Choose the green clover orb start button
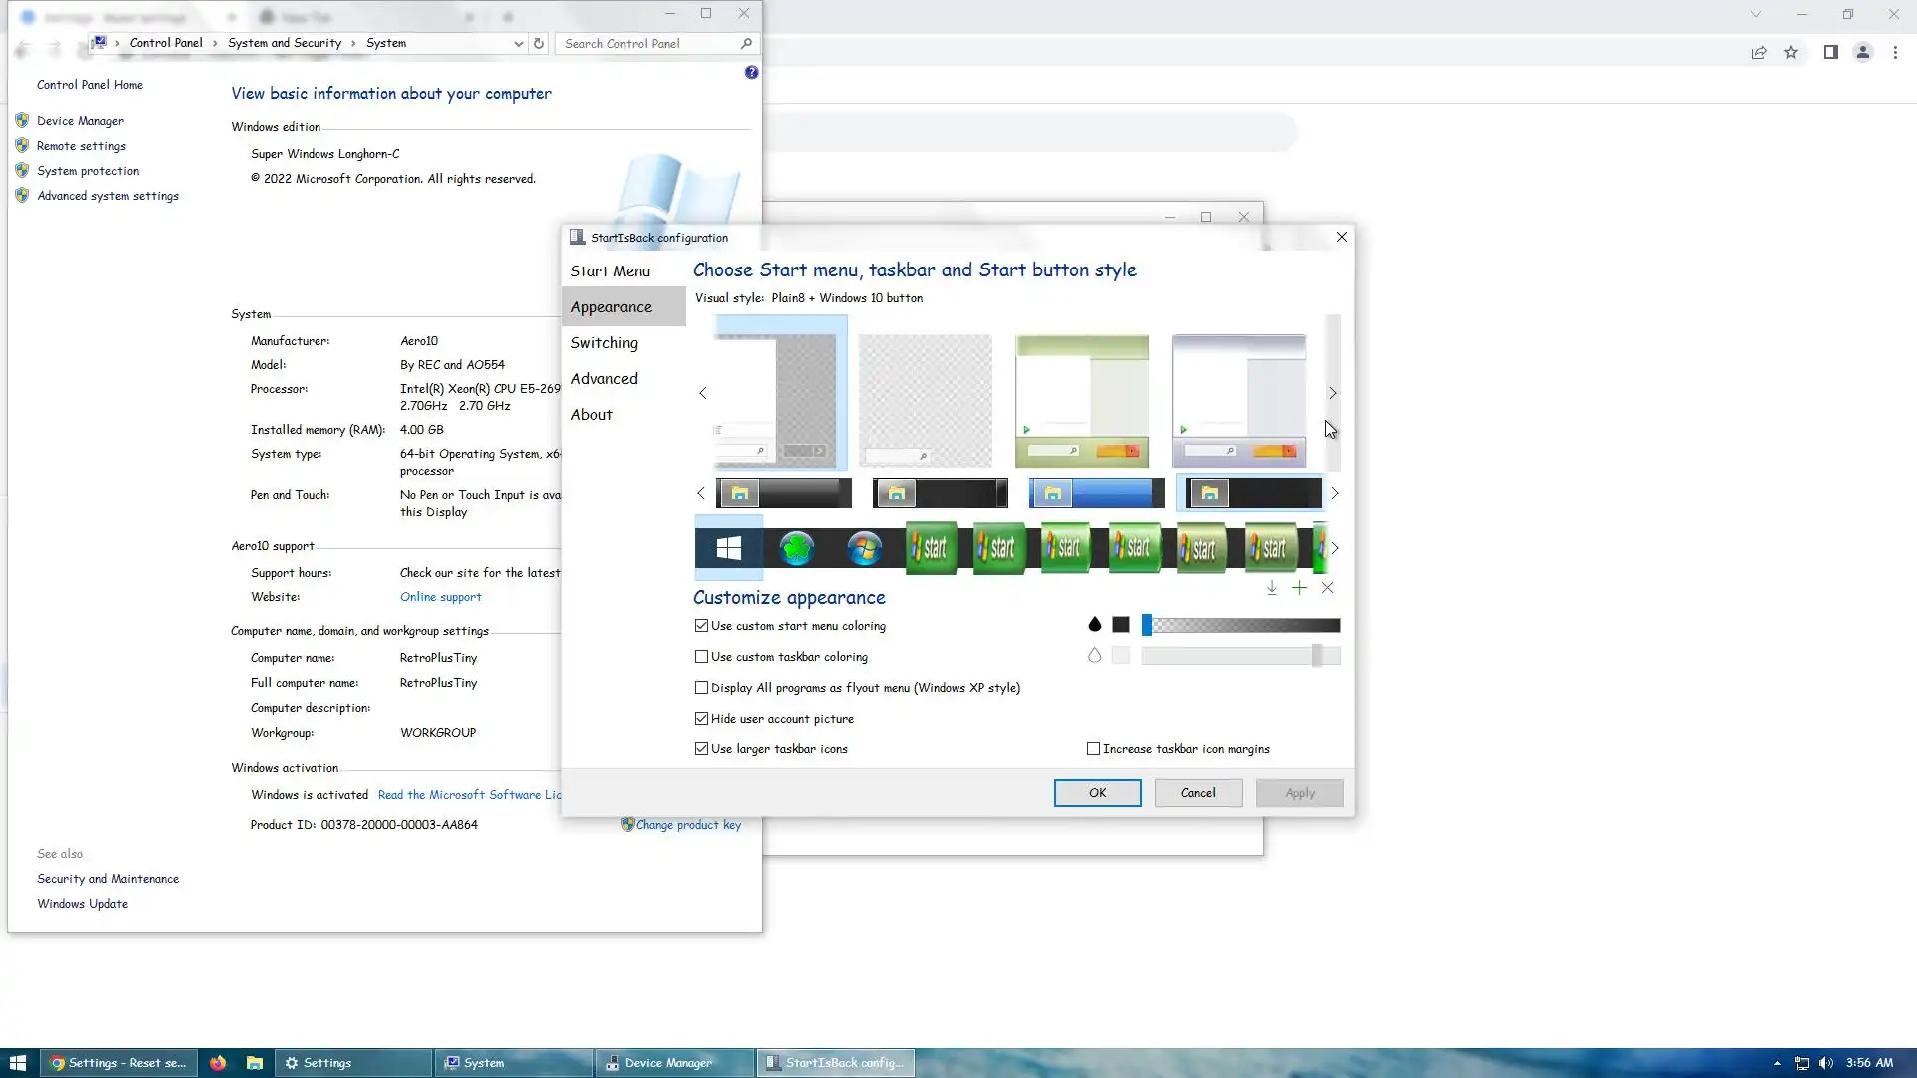This screenshot has width=1917, height=1078. pos(796,548)
